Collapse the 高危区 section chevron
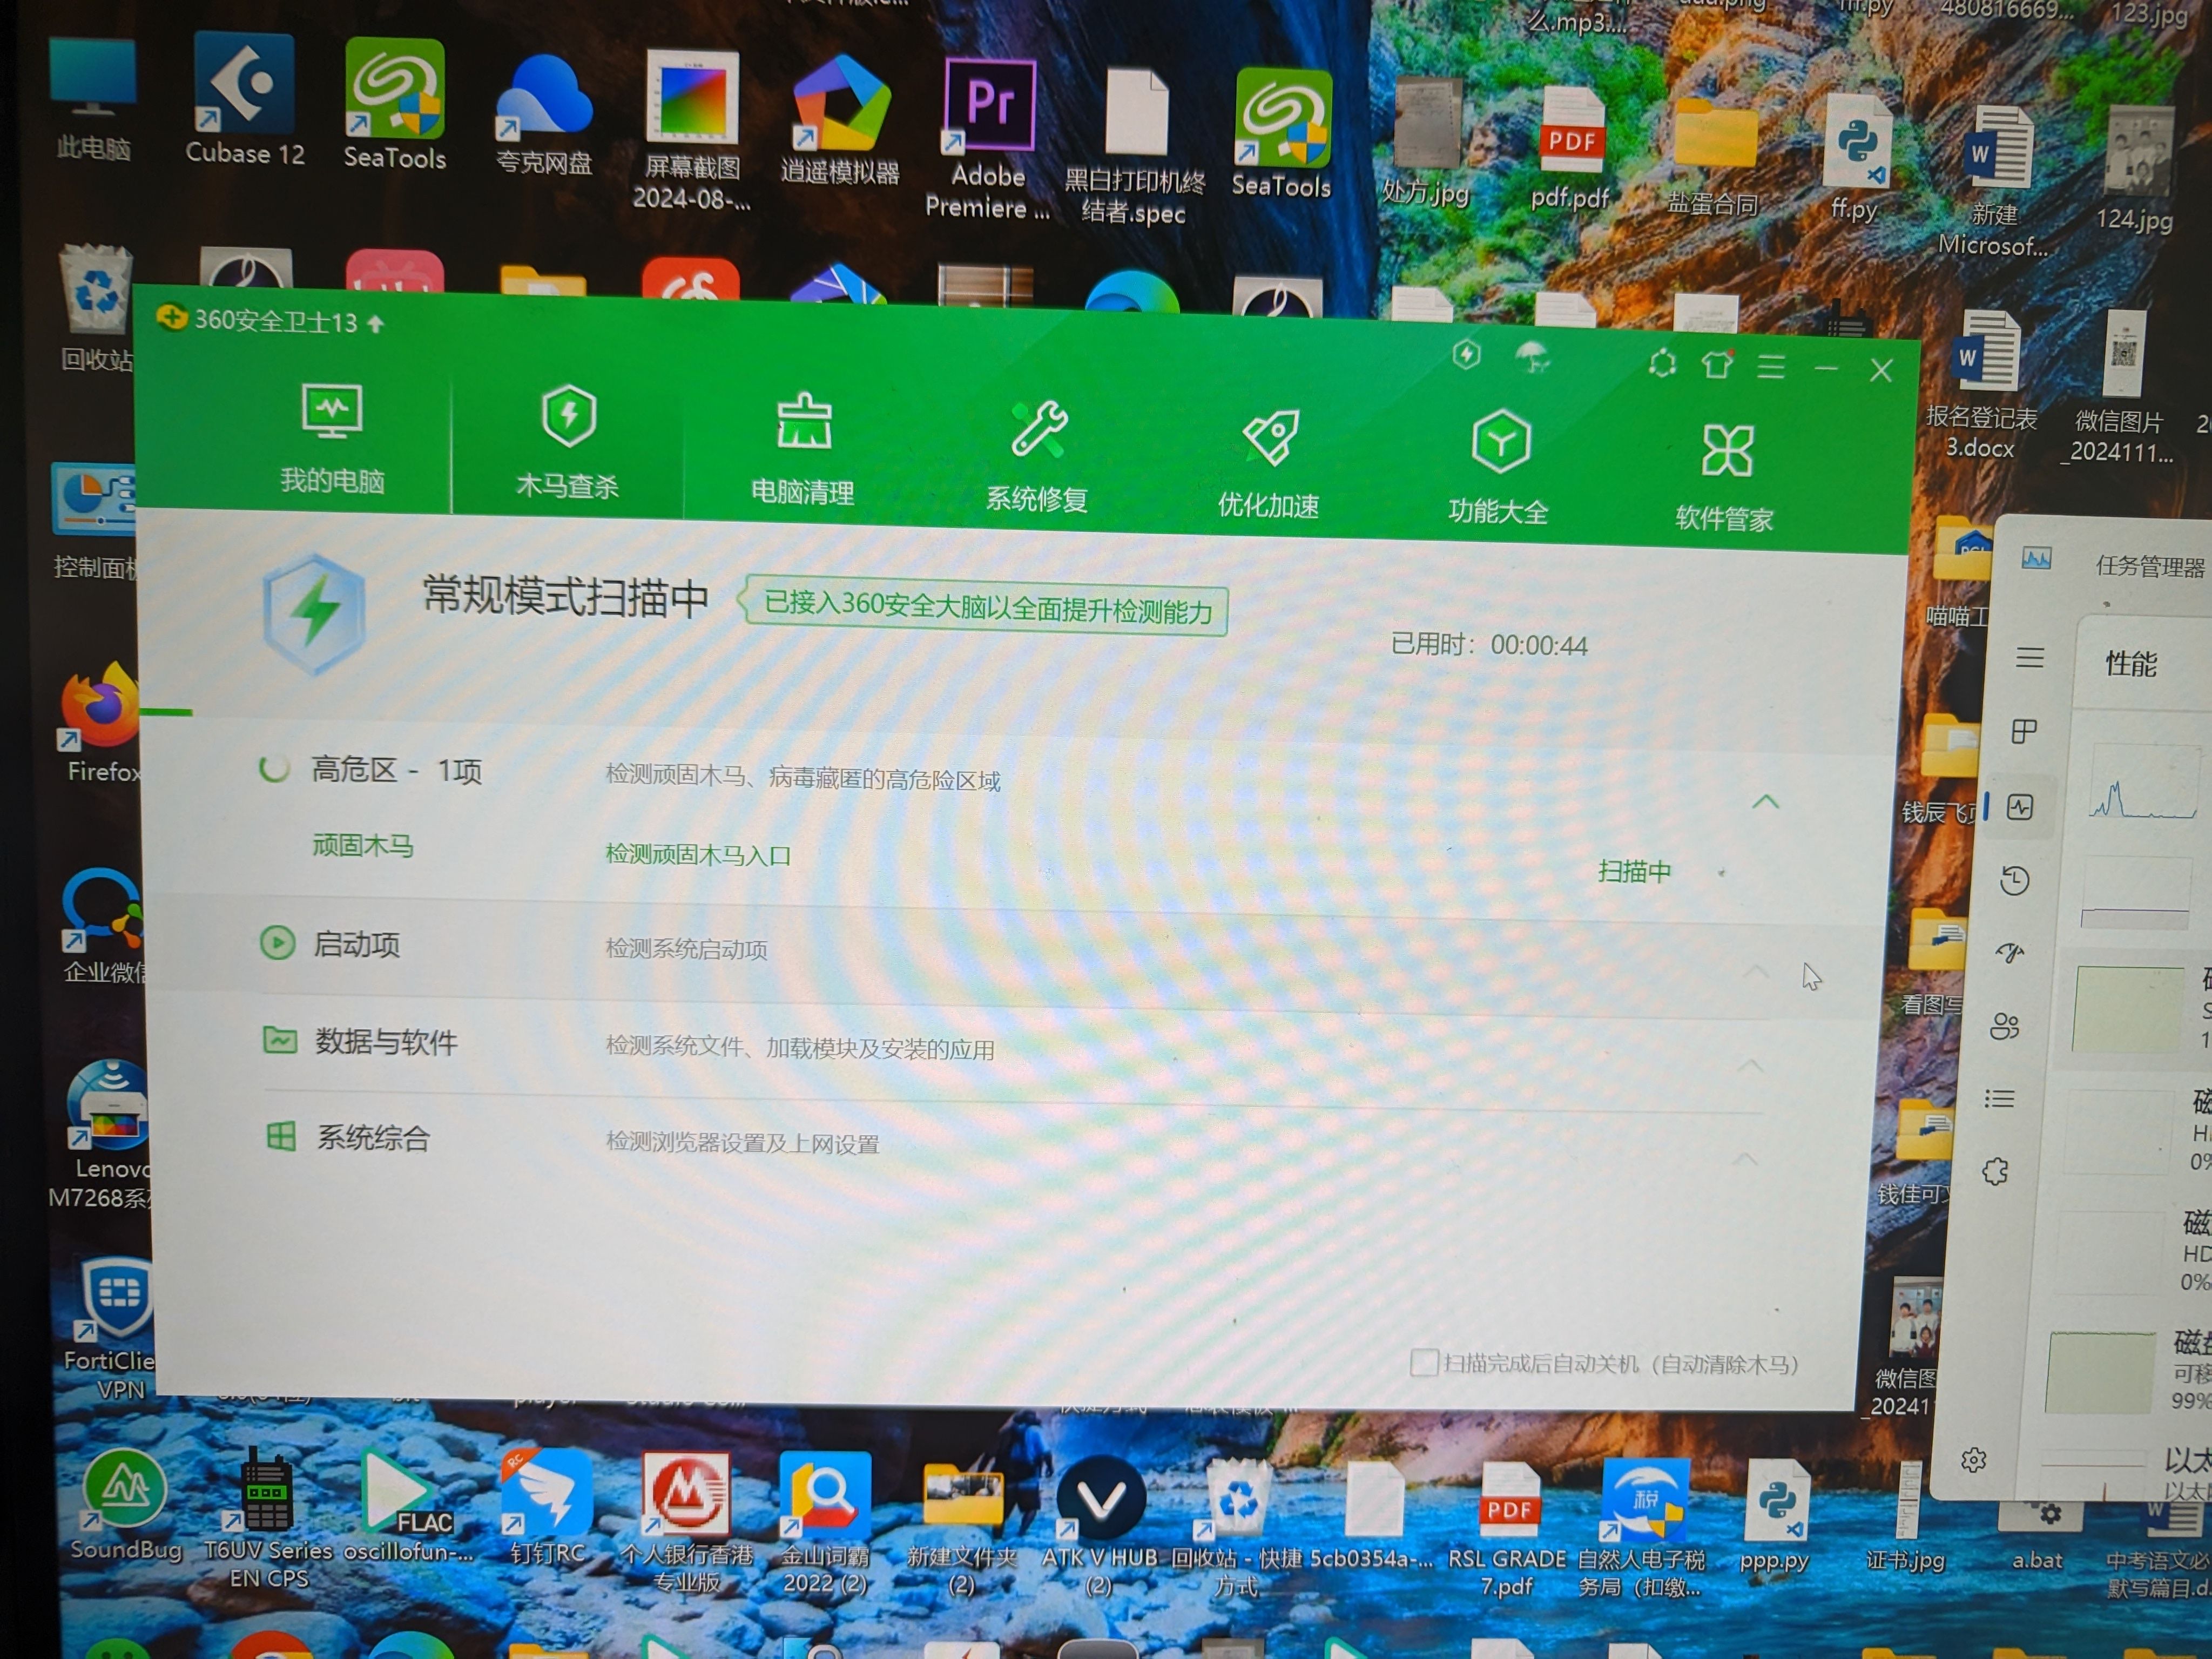 (x=1766, y=802)
